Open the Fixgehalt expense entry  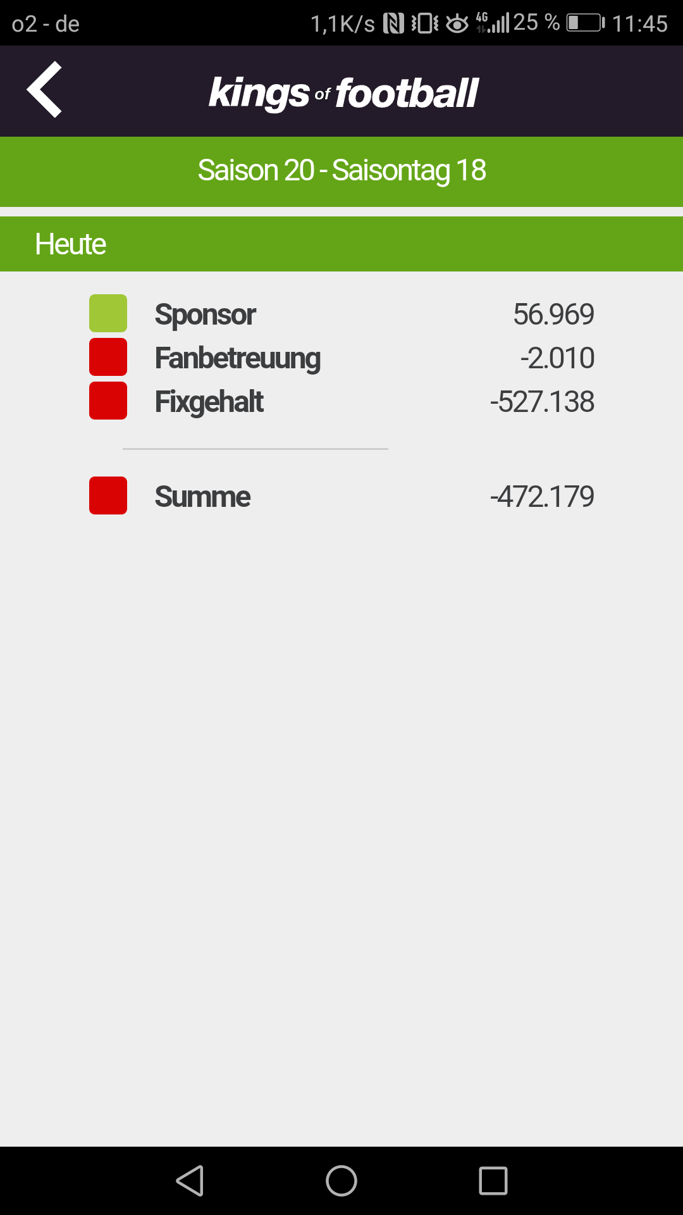point(341,401)
